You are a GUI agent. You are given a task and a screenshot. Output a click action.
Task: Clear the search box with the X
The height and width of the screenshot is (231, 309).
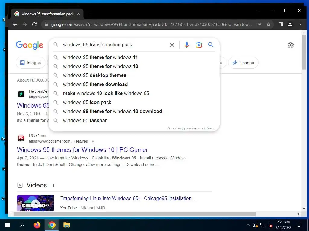pyautogui.click(x=172, y=45)
